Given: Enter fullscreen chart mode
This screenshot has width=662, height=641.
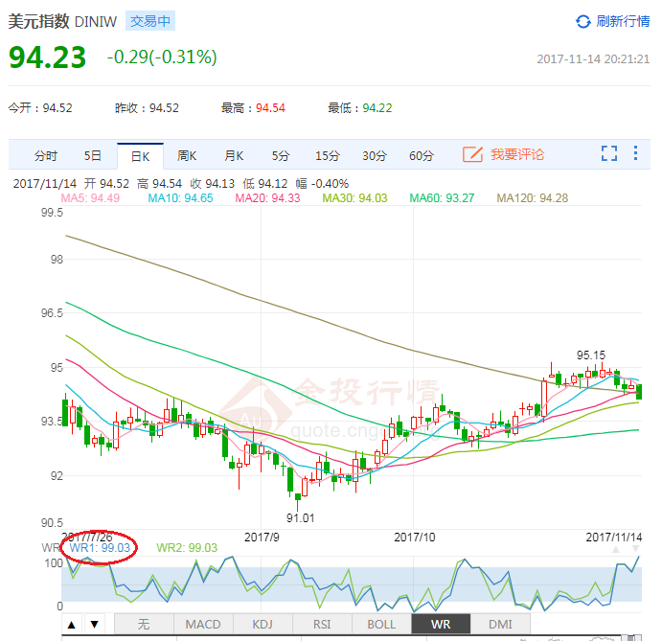Looking at the screenshot, I should coord(609,154).
